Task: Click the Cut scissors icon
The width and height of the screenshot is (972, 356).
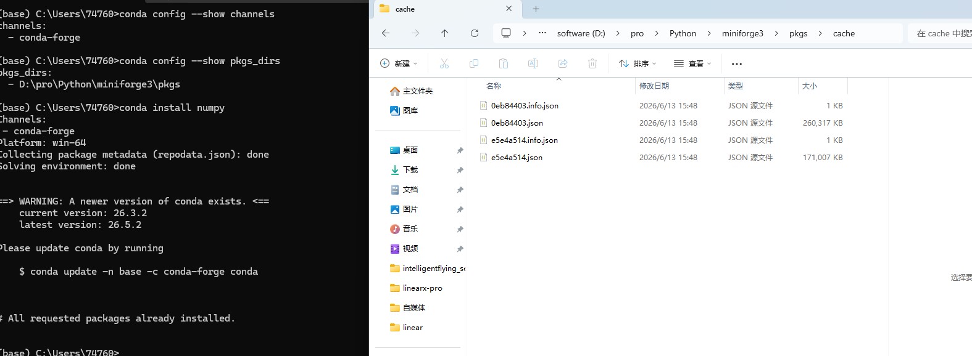Action: 444,63
